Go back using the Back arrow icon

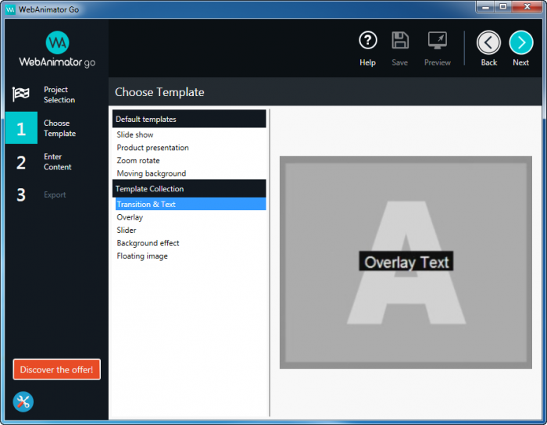coord(488,42)
